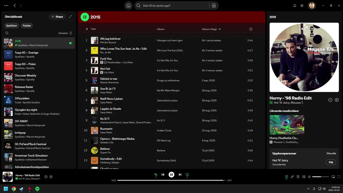
Task: Adjust the volume slider
Action: [x=320, y=177]
